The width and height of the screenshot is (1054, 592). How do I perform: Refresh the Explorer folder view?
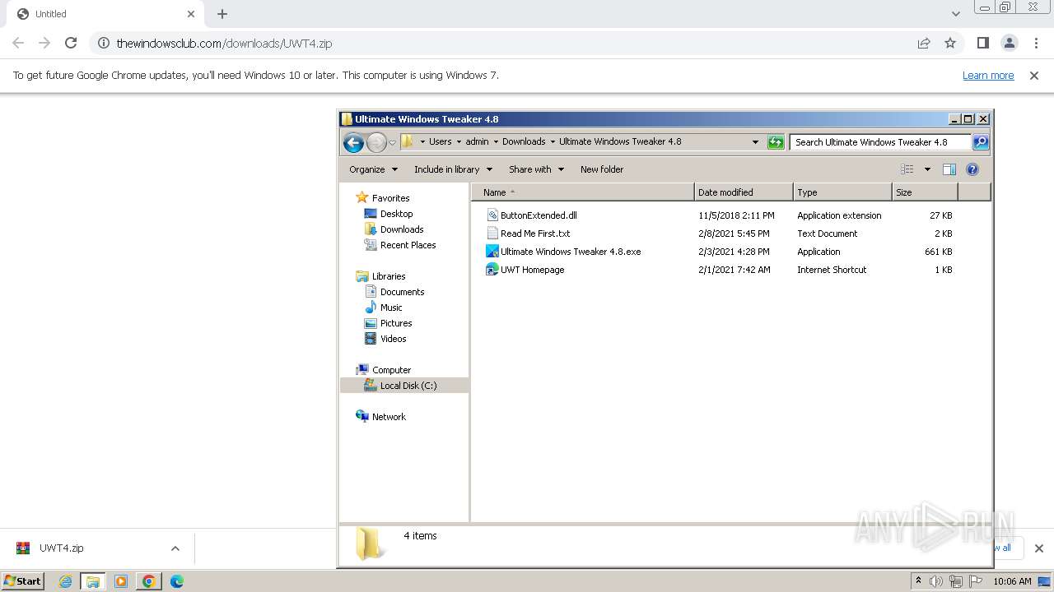pos(776,141)
